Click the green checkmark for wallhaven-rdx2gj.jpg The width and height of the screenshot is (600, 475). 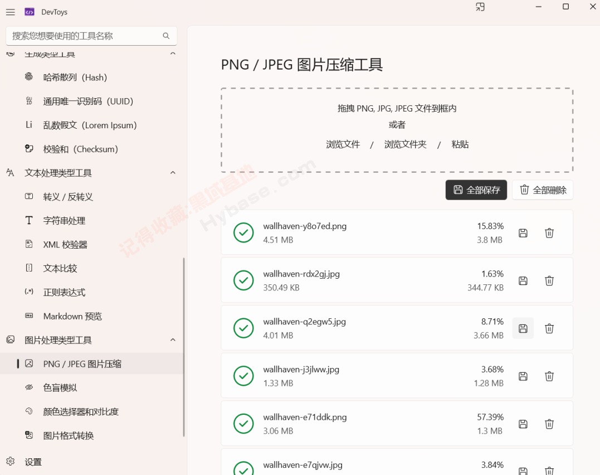[243, 280]
